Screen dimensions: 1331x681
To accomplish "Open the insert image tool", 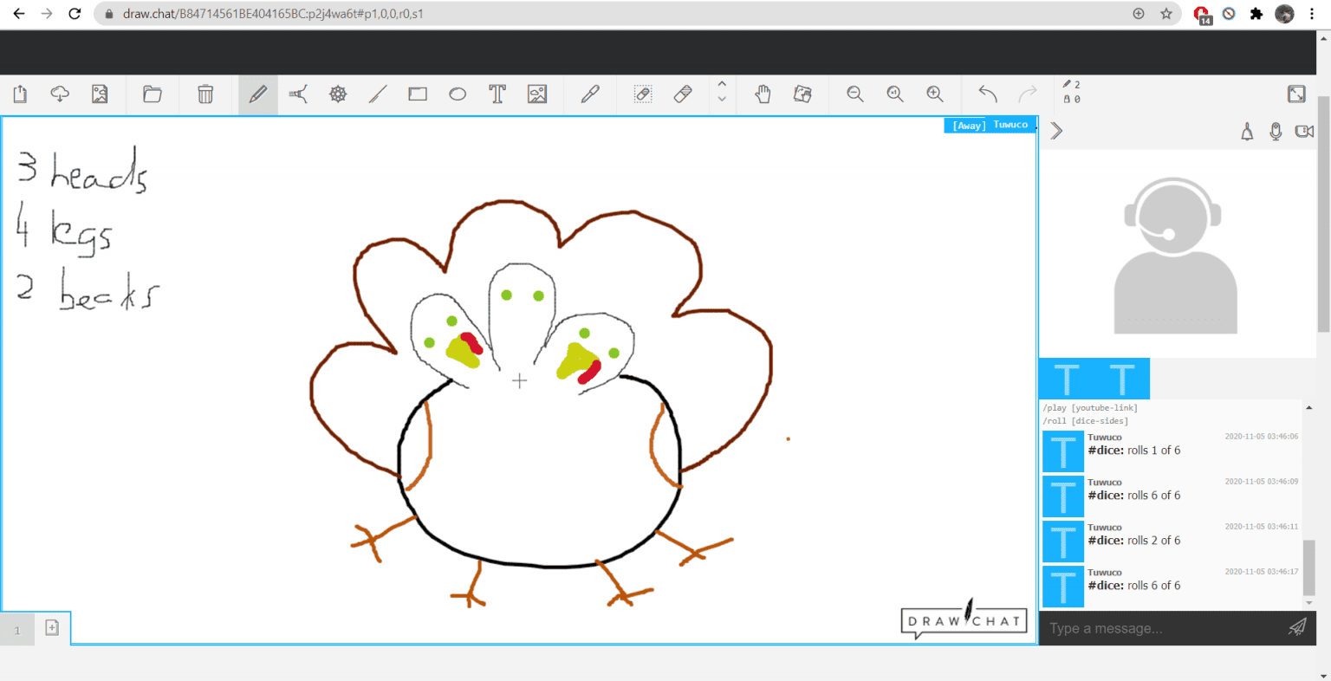I will pos(537,94).
